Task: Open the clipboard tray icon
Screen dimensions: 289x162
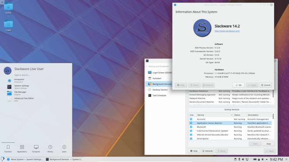Action: coord(235,159)
